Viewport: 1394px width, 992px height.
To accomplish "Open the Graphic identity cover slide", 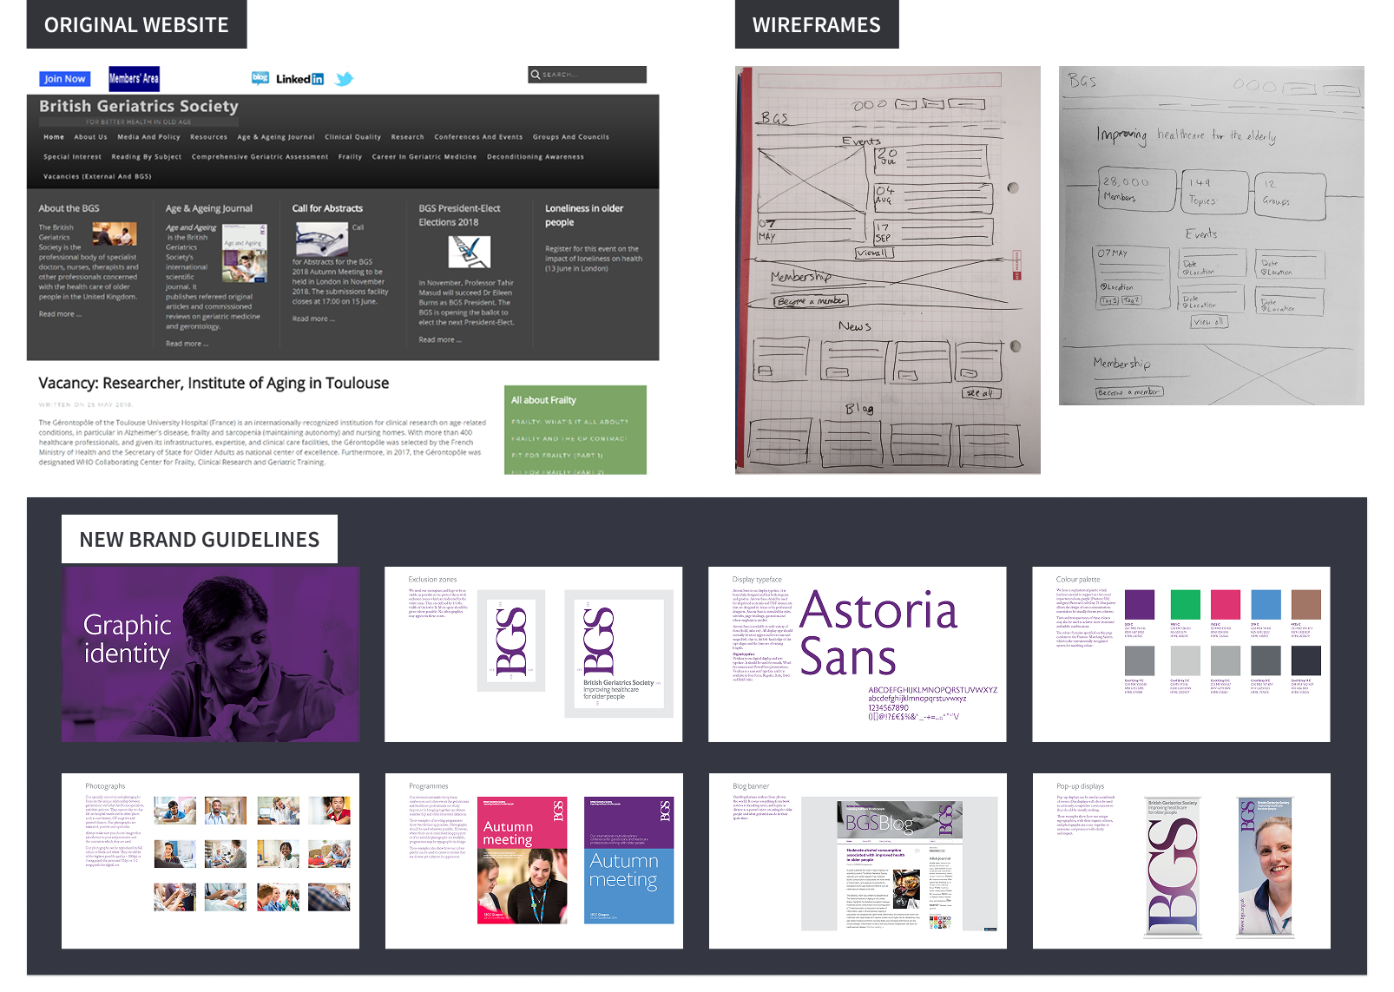I will (210, 654).
